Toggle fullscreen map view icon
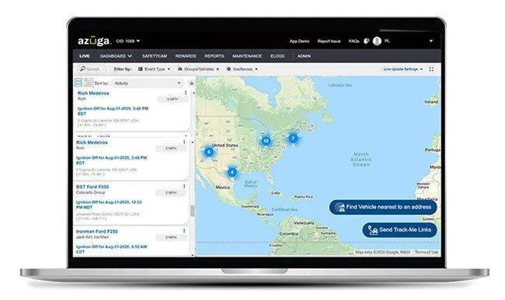 pos(431,69)
